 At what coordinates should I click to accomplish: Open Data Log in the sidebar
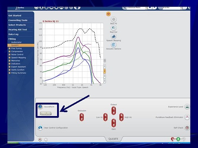click(x=13, y=34)
